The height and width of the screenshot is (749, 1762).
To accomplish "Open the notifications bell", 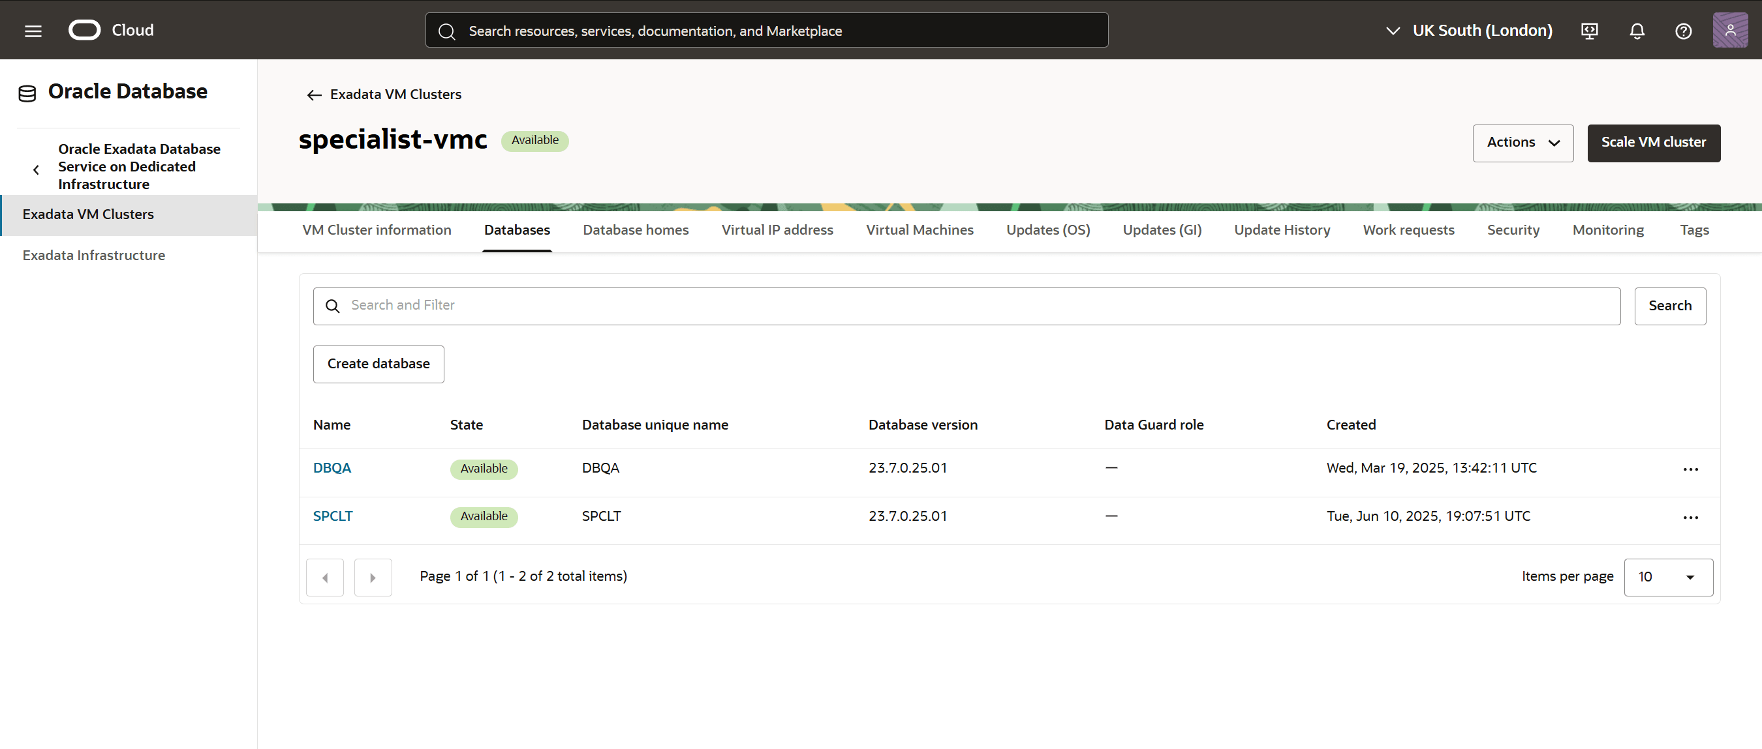I will tap(1636, 31).
